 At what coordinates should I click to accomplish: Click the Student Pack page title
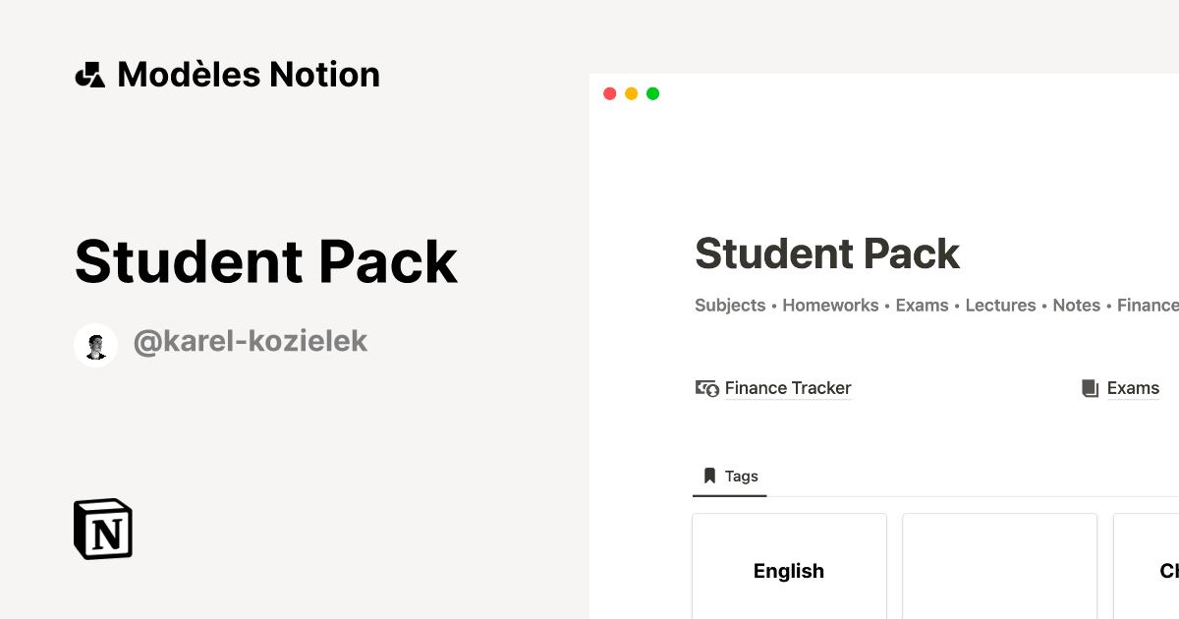point(827,253)
